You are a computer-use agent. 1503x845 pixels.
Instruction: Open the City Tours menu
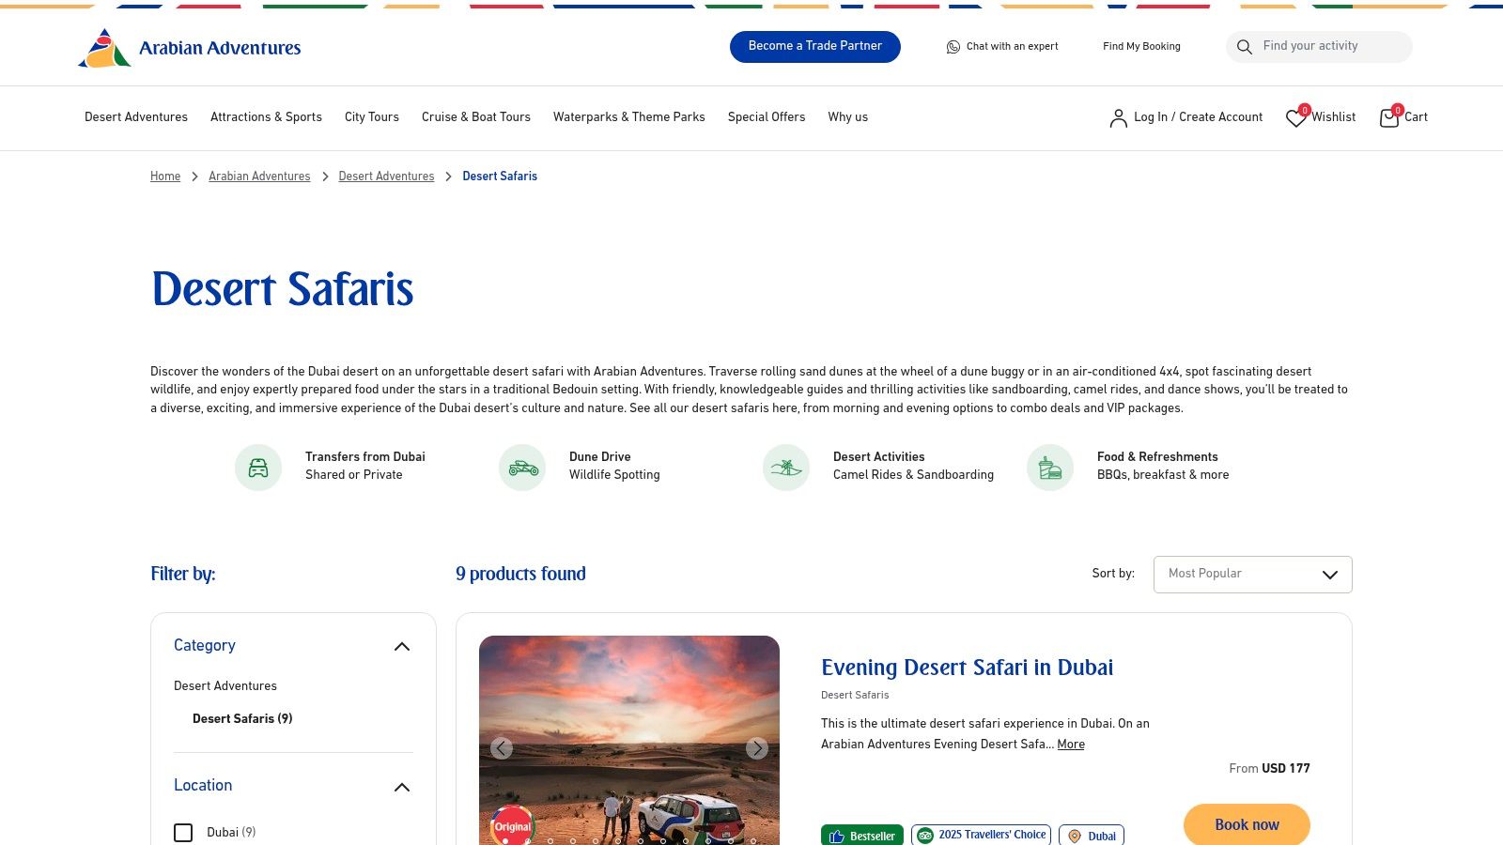pyautogui.click(x=371, y=117)
